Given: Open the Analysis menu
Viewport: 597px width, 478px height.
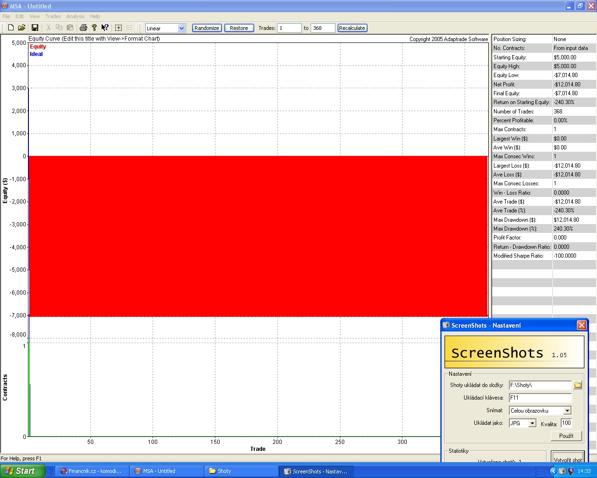Looking at the screenshot, I should 76,16.
